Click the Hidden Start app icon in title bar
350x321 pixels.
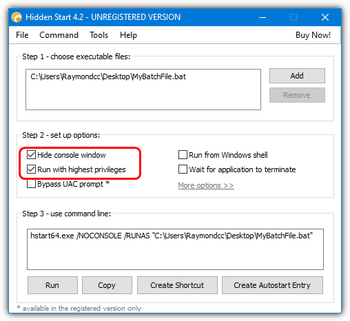[17, 17]
